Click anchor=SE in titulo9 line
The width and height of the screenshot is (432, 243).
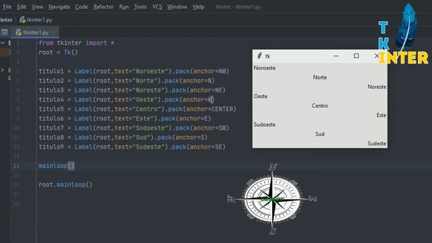coord(208,147)
